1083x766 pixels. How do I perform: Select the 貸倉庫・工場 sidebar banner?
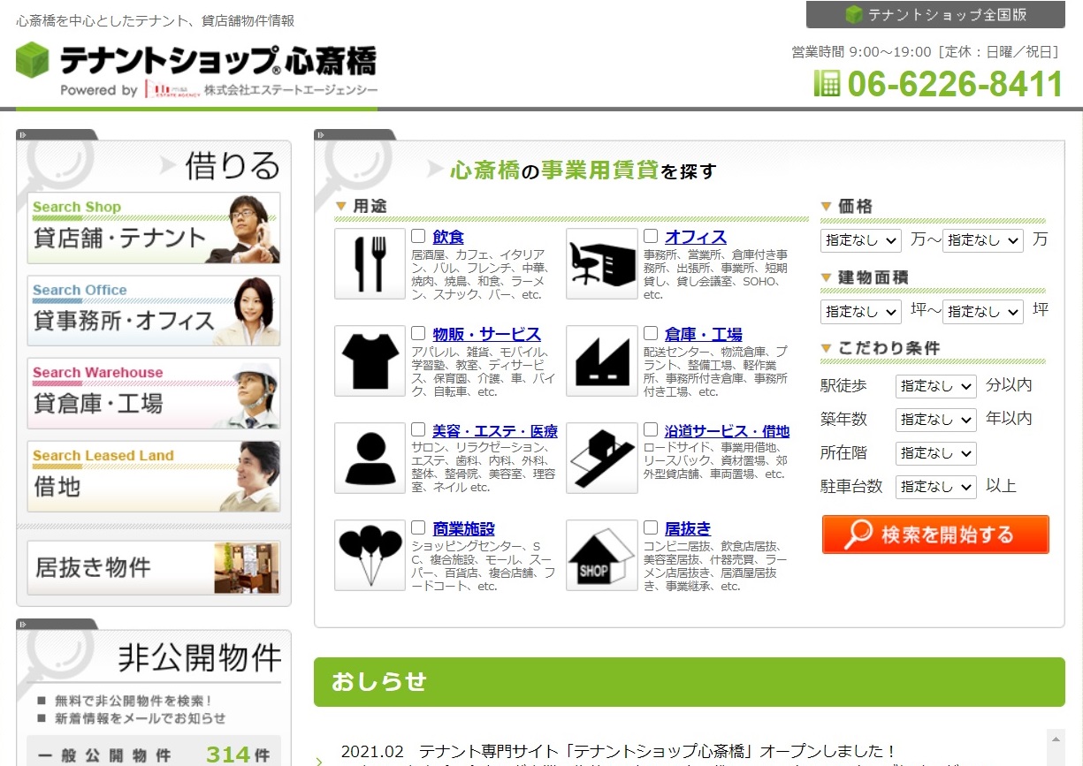[154, 394]
